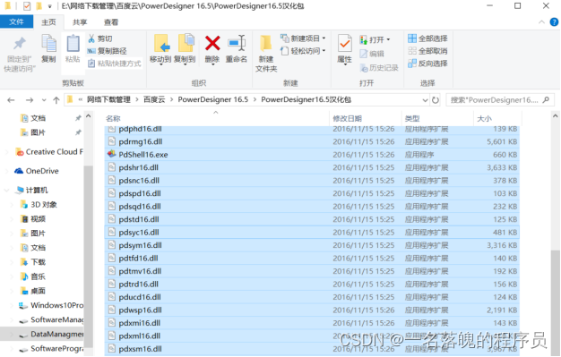Click History (历史记录) in ribbon
The width and height of the screenshot is (561, 357).
point(379,67)
